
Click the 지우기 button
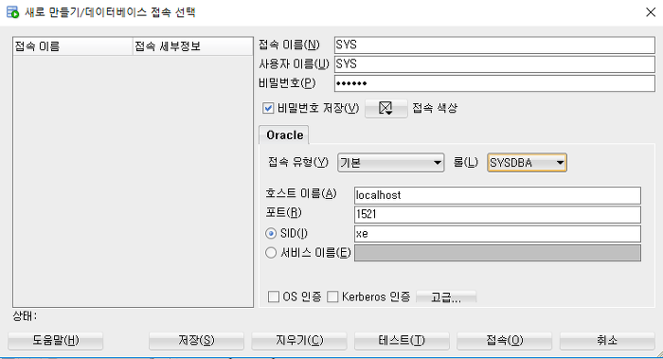tap(299, 340)
